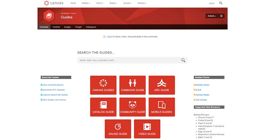The image size is (254, 140).
Task: Expand the Guides dropdown in top navigation
Action: point(86,3)
